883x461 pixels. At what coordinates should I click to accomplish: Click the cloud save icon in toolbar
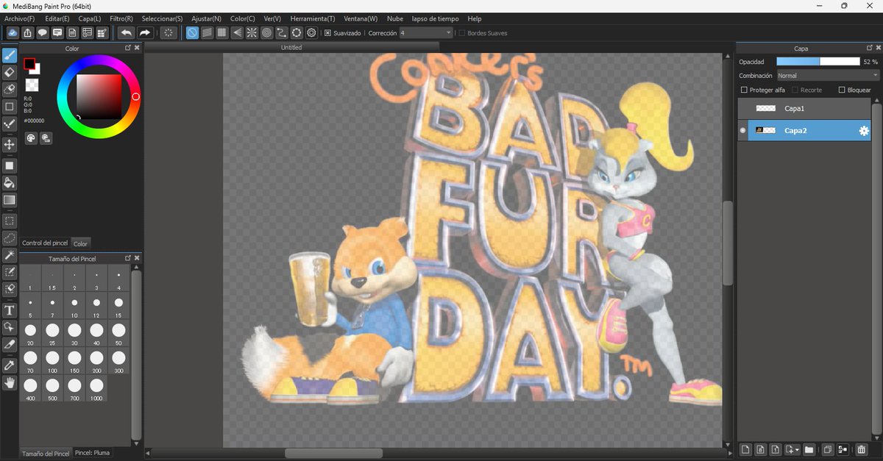tap(13, 33)
